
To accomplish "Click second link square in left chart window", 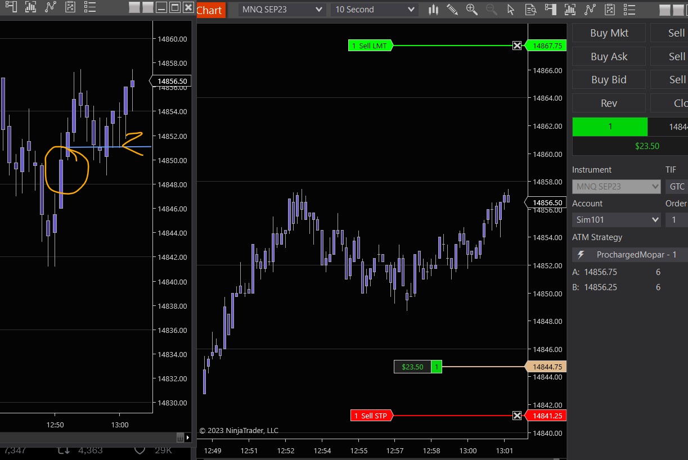I will tap(147, 7).
